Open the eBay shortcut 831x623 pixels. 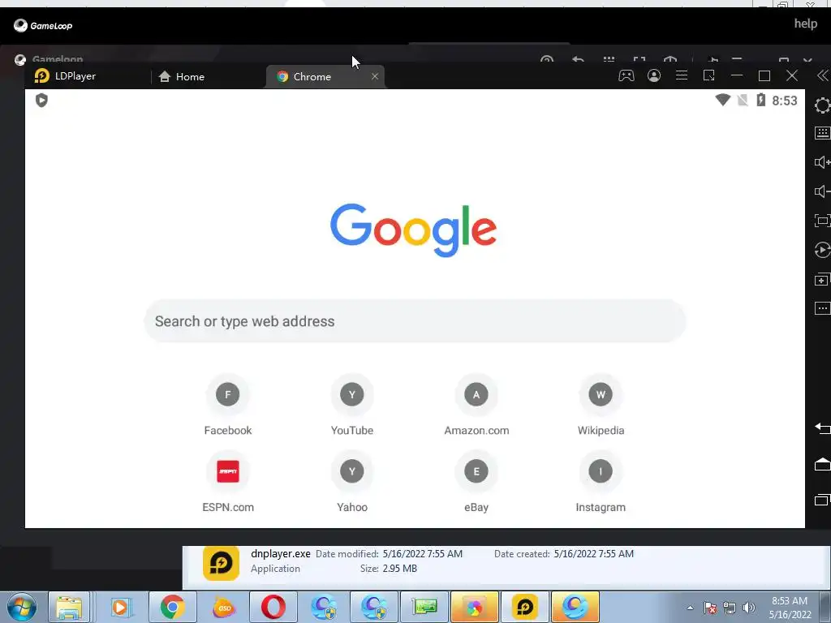point(476,482)
